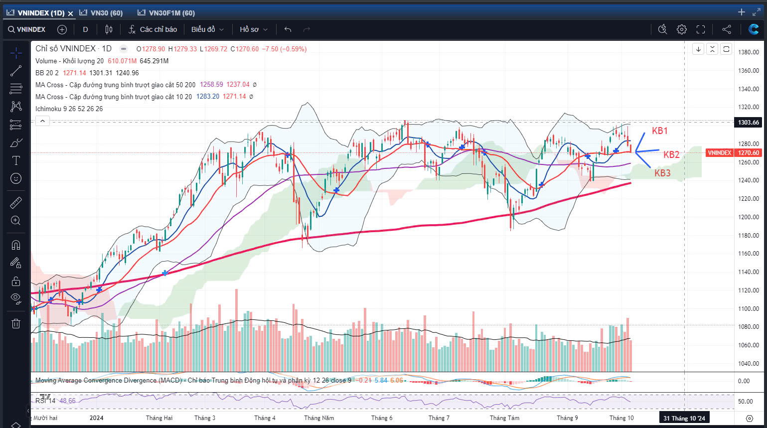Click the VNINDEX 1270.60 last price label

pos(734,153)
